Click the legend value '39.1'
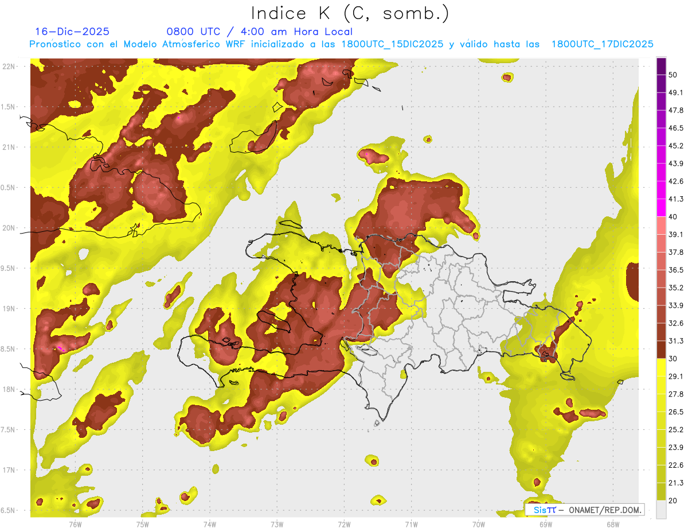This screenshot has width=688, height=532. coord(676,234)
